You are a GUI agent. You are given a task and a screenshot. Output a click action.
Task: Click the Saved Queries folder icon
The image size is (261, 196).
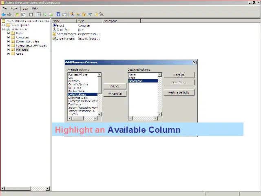click(x=8, y=25)
